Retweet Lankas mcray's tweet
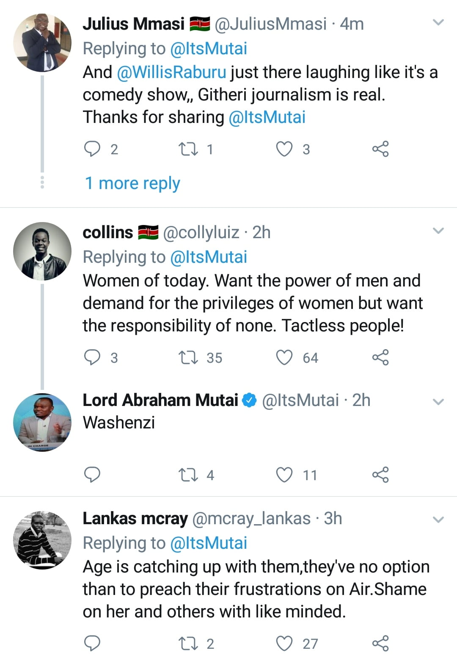Screen dimensions: 457x664 188,643
